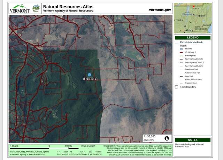Click the blue location marker above Richford
223x160 pixels.
pyautogui.click(x=89, y=75)
